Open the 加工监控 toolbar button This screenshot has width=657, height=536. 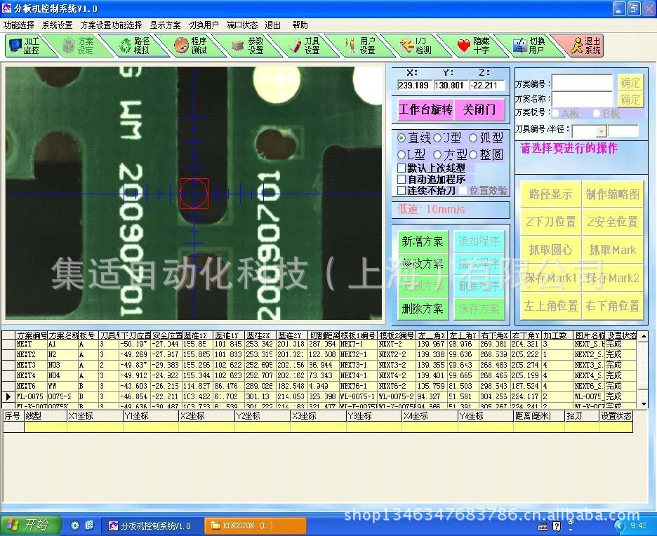click(25, 46)
